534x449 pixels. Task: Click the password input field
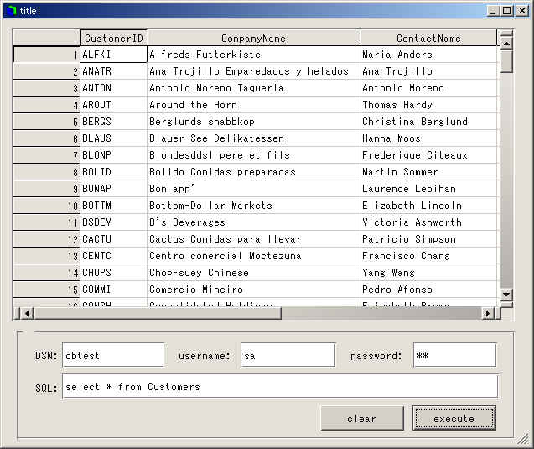click(454, 355)
